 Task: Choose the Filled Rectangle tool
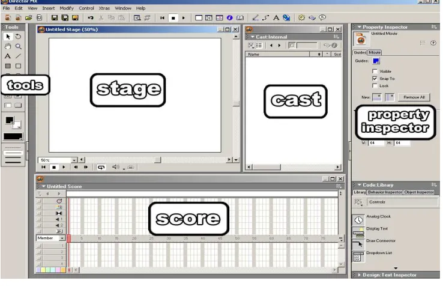[8, 66]
